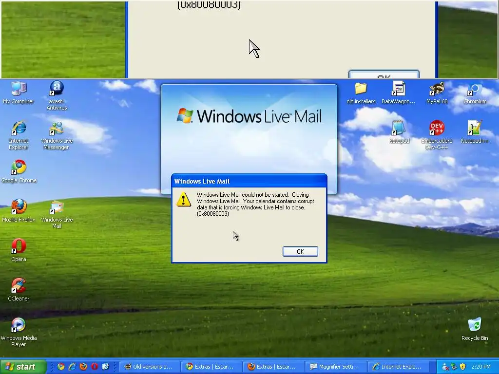Click the Windows Live Mail splash logo

click(249, 116)
